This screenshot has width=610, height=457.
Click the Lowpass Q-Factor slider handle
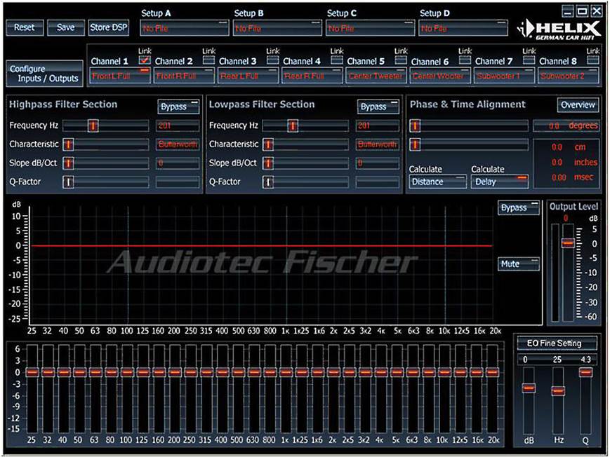pos(268,182)
